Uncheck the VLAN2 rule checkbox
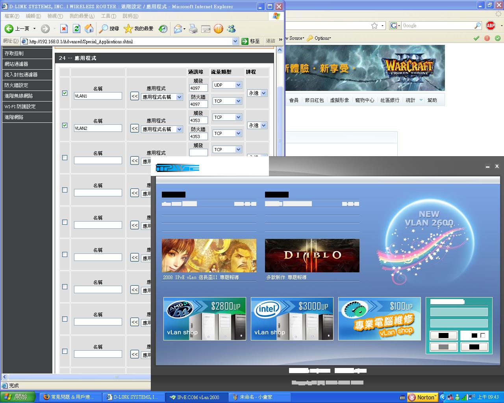This screenshot has width=504, height=403. coord(65,126)
